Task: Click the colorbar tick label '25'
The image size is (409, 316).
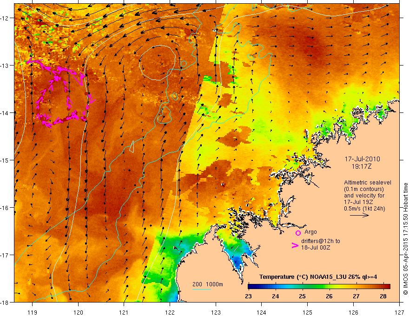Action: pos(302,296)
